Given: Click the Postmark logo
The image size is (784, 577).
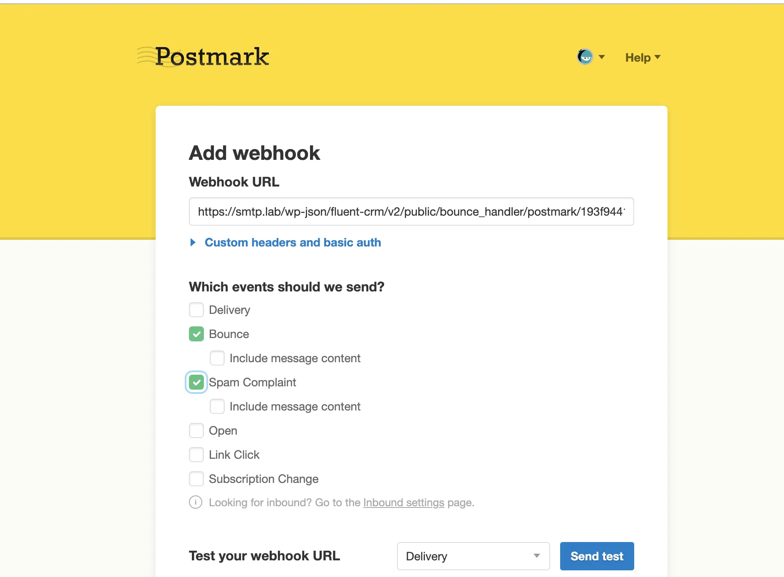Looking at the screenshot, I should (203, 57).
